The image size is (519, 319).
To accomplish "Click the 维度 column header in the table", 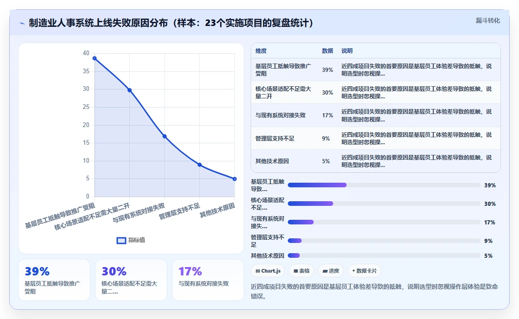I will 261,51.
